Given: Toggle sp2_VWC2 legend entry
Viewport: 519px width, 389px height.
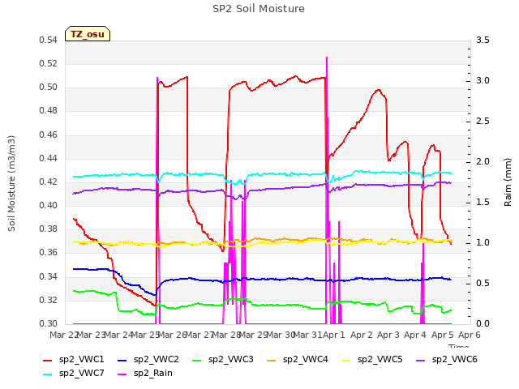Looking at the screenshot, I should (x=148, y=360).
